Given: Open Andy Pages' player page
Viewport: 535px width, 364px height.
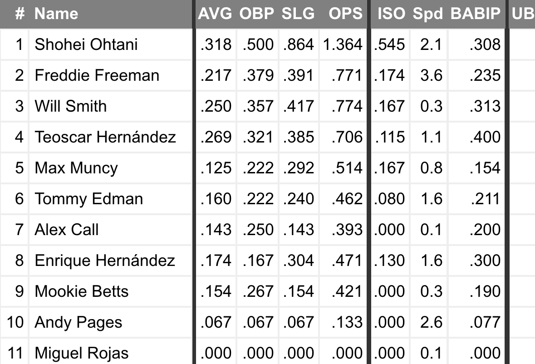Looking at the screenshot, I should [x=79, y=322].
